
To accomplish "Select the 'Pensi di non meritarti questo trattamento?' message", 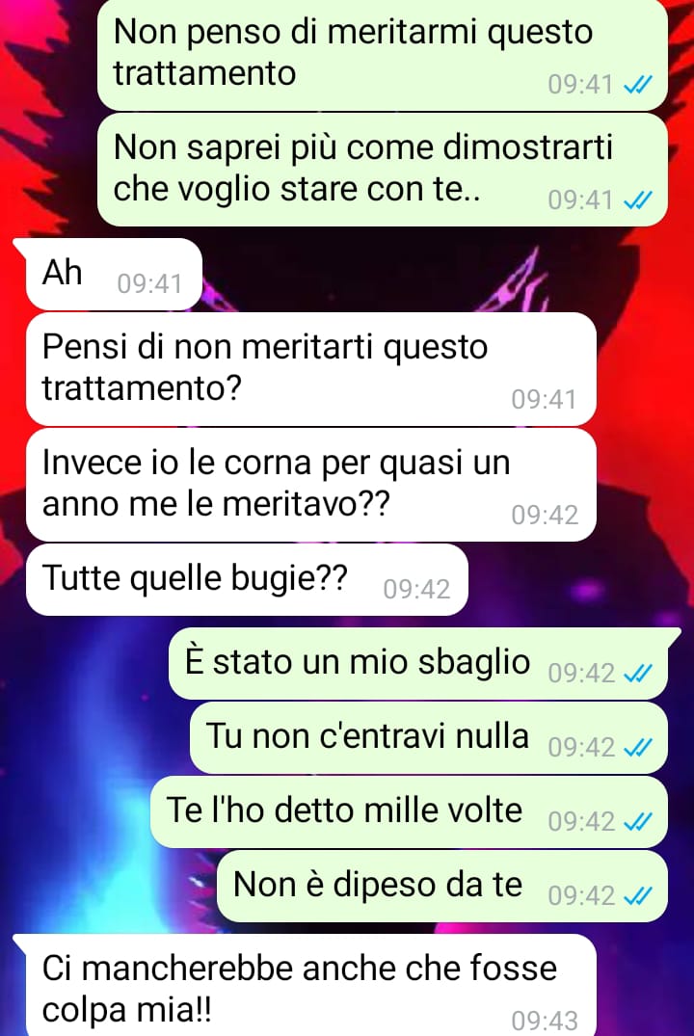I will coord(311,369).
